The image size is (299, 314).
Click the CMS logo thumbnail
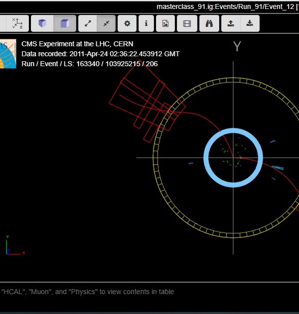[x=7, y=54]
